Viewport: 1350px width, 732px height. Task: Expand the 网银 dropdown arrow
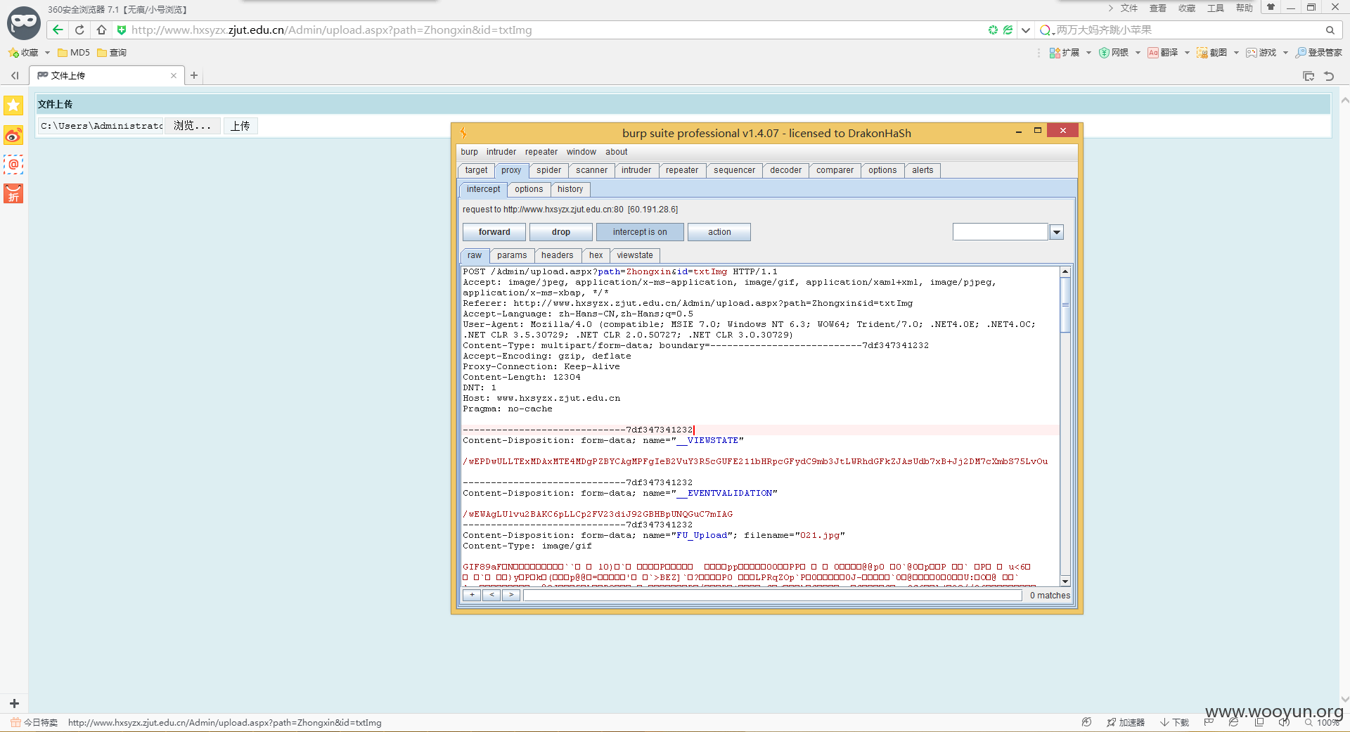coord(1138,53)
